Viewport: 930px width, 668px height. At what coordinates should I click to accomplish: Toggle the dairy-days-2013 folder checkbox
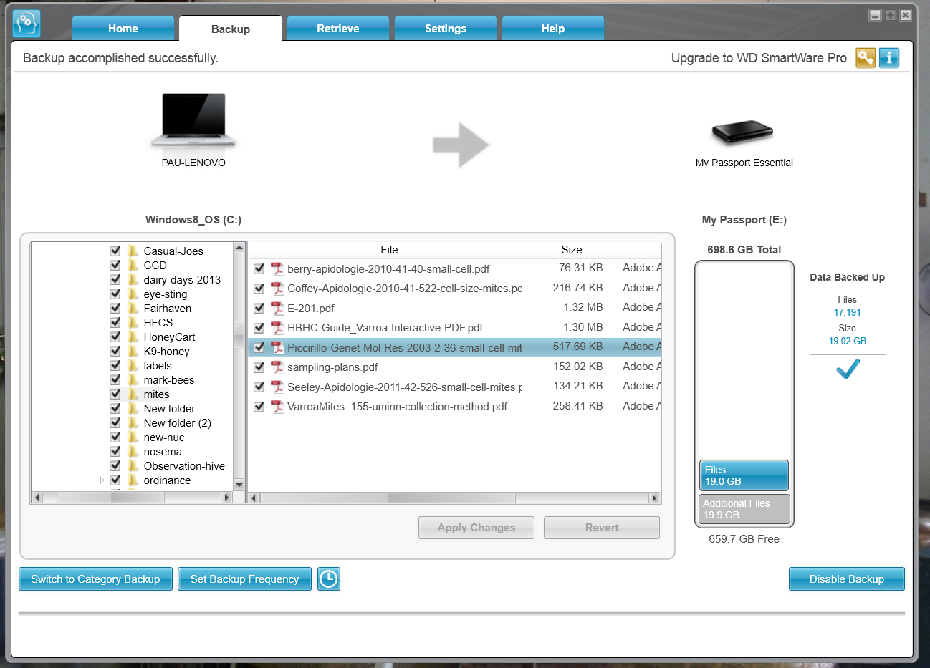115,279
